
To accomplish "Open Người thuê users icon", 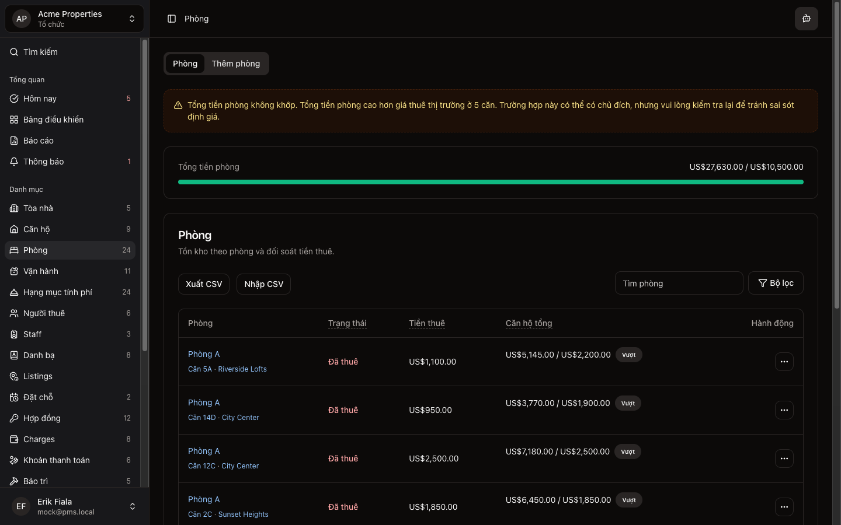I will (14, 313).
